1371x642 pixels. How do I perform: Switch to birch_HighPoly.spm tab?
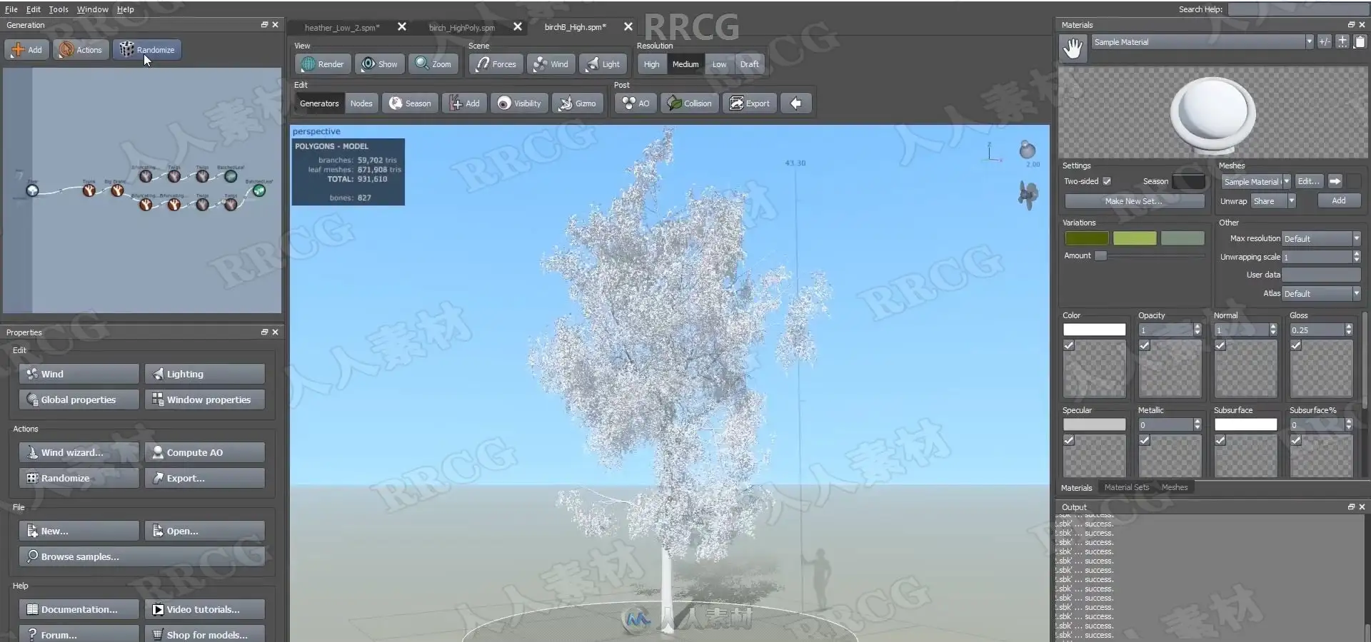coord(461,27)
